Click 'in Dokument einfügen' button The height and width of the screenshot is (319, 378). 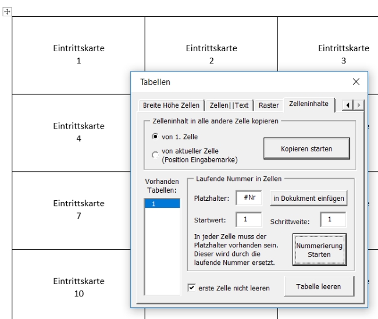click(309, 199)
